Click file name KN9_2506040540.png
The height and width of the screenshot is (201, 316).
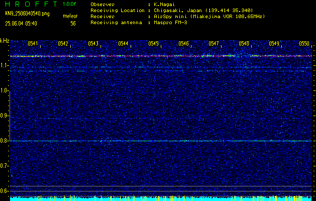27,14
